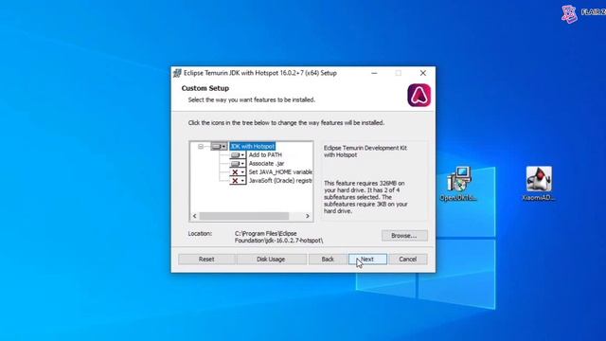
Task: Click the install location path text
Action: [278, 237]
